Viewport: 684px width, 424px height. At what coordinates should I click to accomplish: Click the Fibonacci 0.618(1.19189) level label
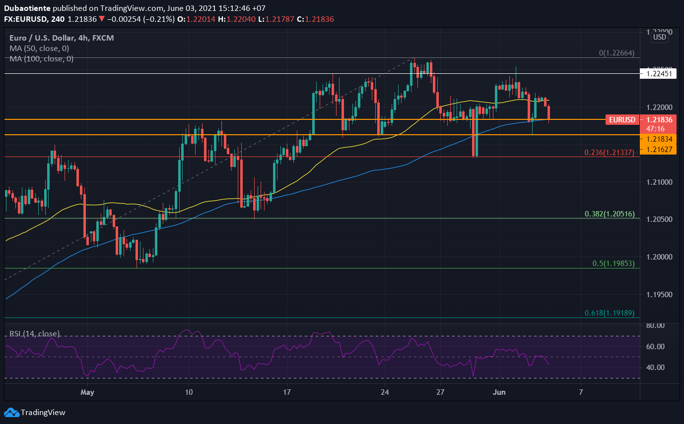click(610, 313)
